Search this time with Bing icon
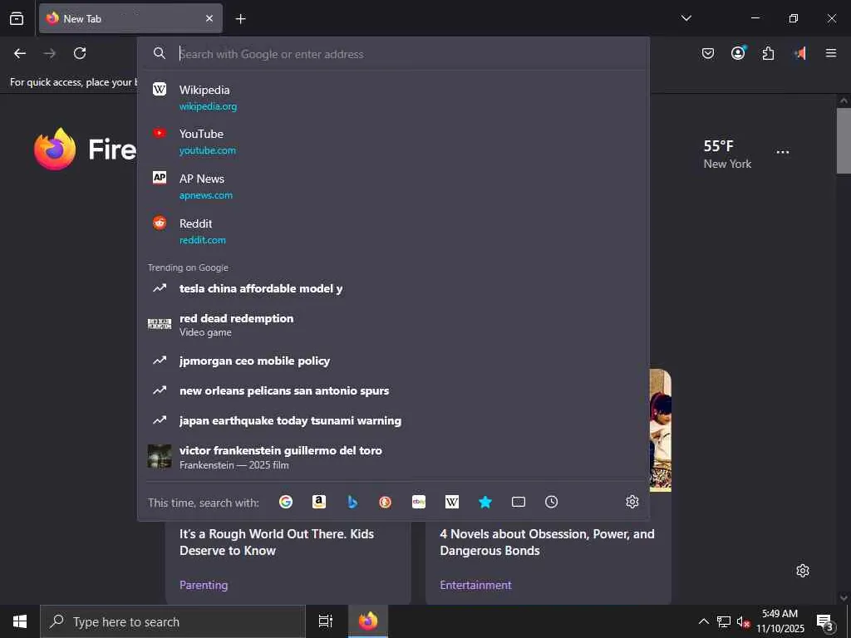The height and width of the screenshot is (638, 851). (x=352, y=502)
